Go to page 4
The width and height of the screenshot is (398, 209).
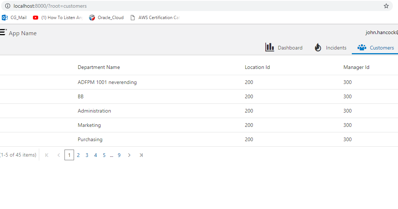(95, 155)
